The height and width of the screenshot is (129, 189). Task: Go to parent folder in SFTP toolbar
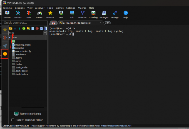coord(11,28)
